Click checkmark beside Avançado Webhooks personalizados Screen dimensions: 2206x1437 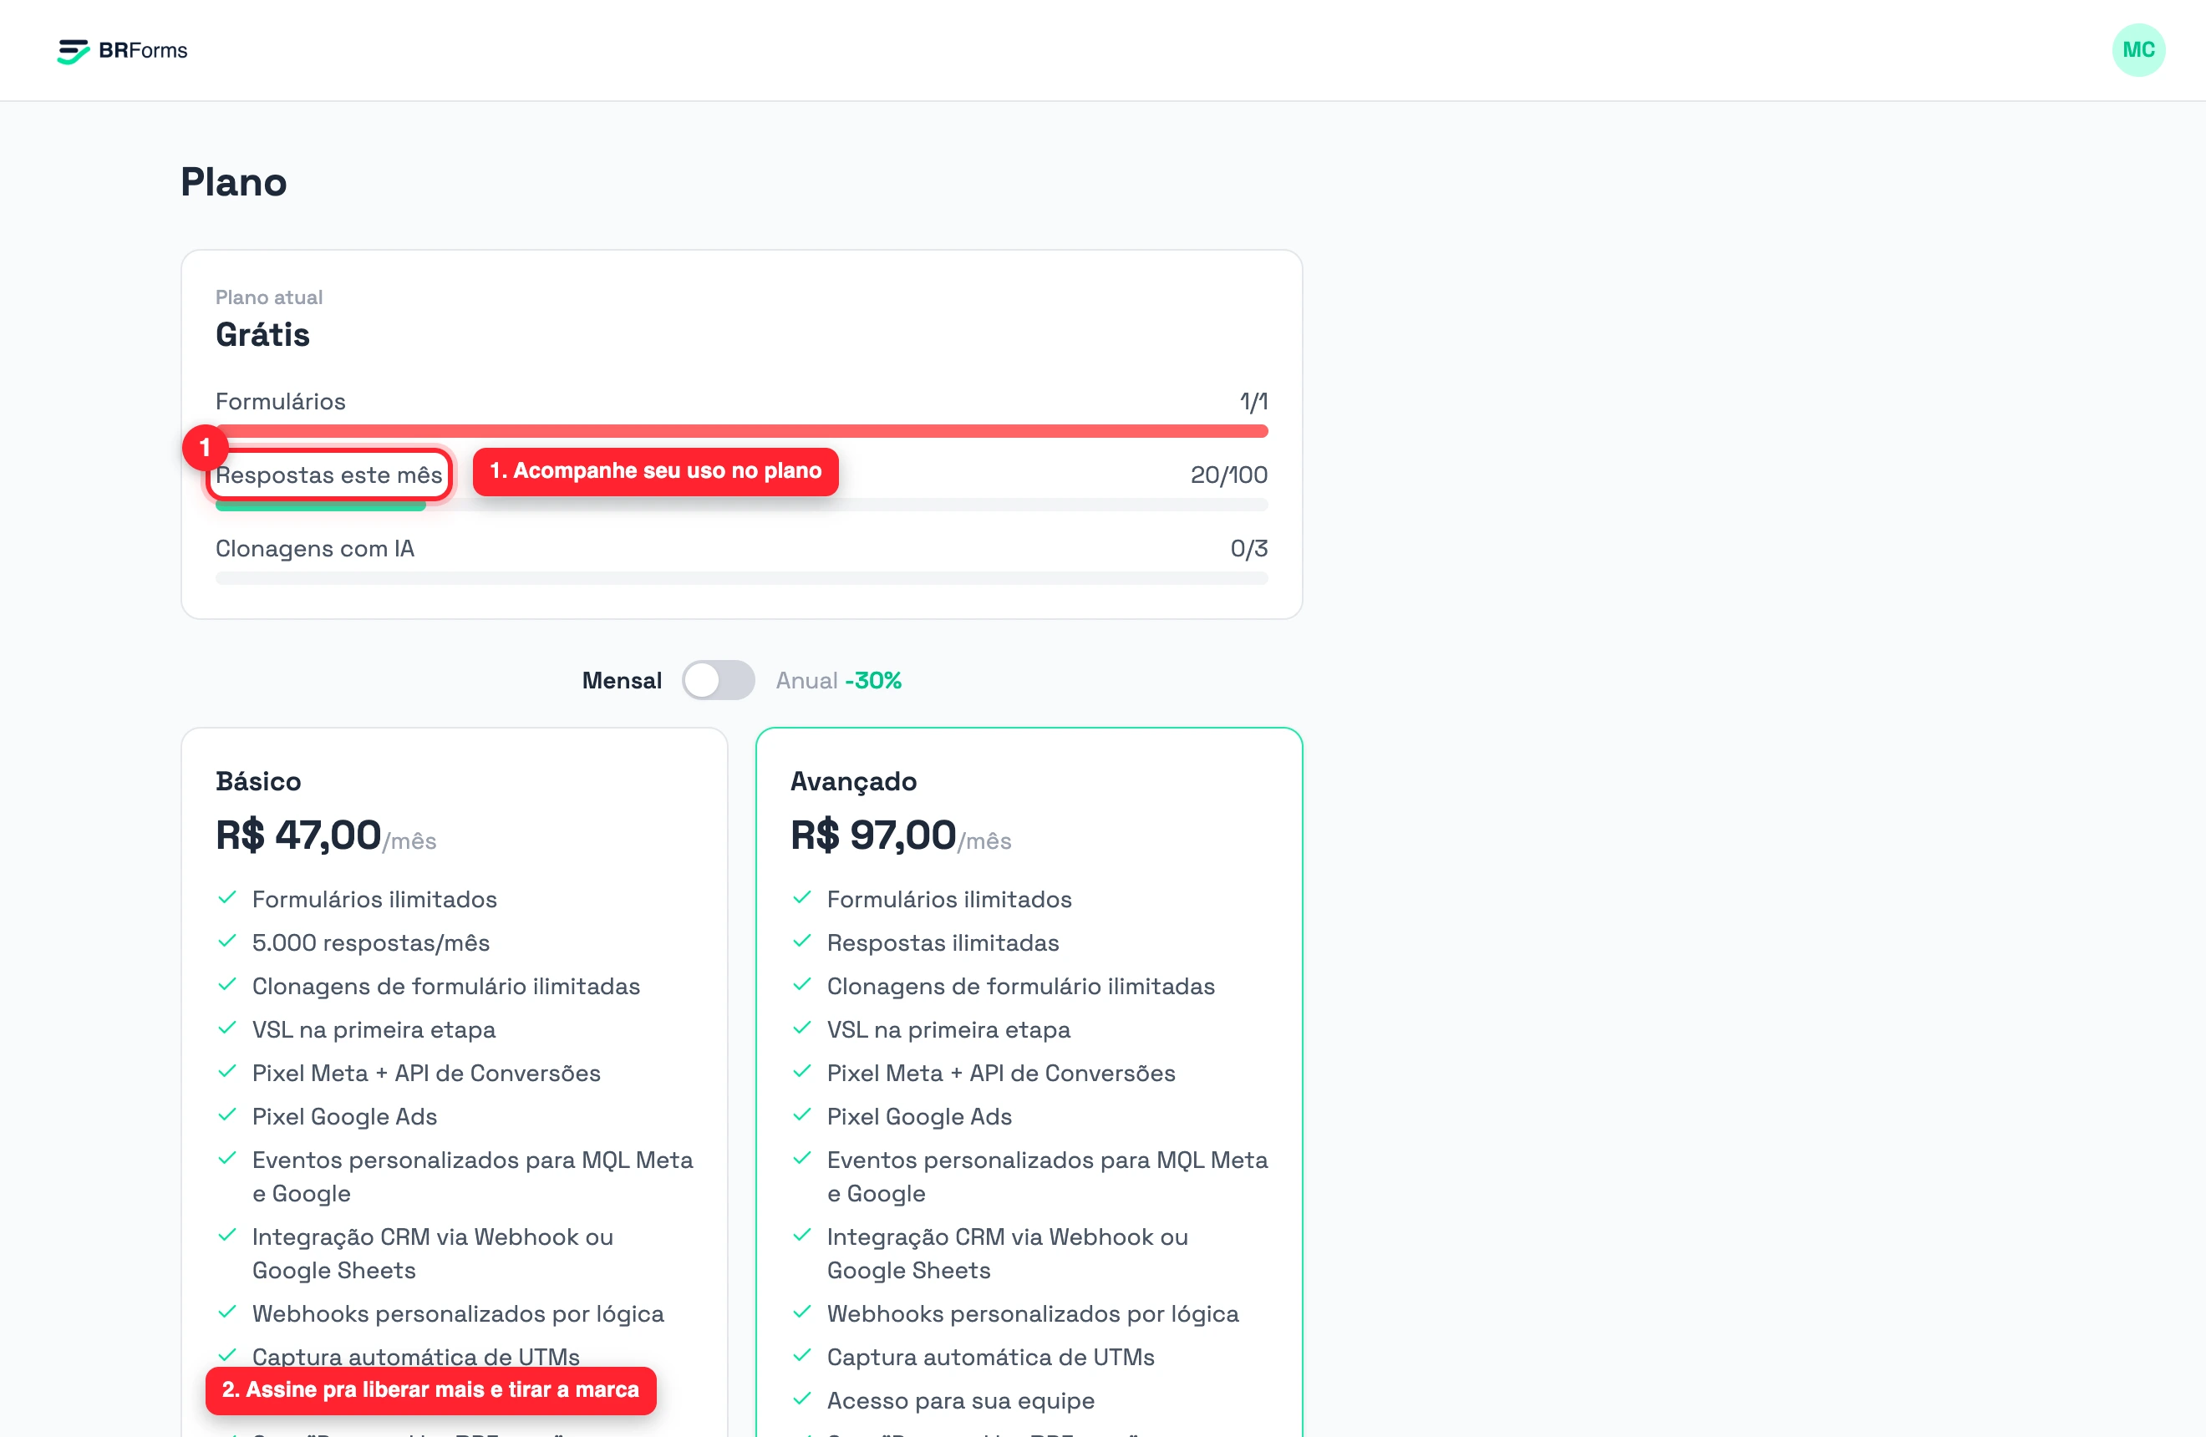click(x=801, y=1313)
